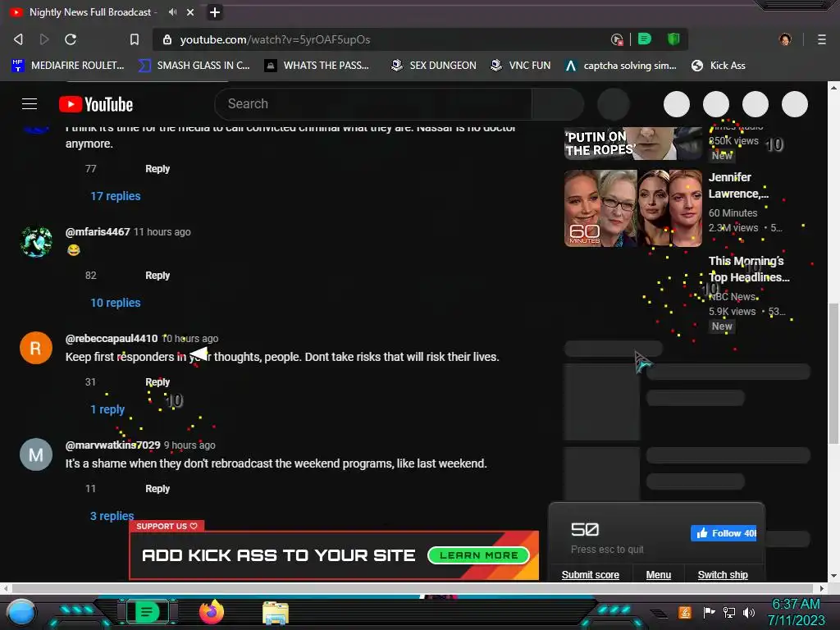Open the Start orb on taskbar

(x=21, y=612)
